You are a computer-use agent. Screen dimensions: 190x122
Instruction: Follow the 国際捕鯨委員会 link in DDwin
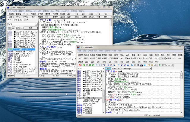pyautogui.click(x=56, y=30)
